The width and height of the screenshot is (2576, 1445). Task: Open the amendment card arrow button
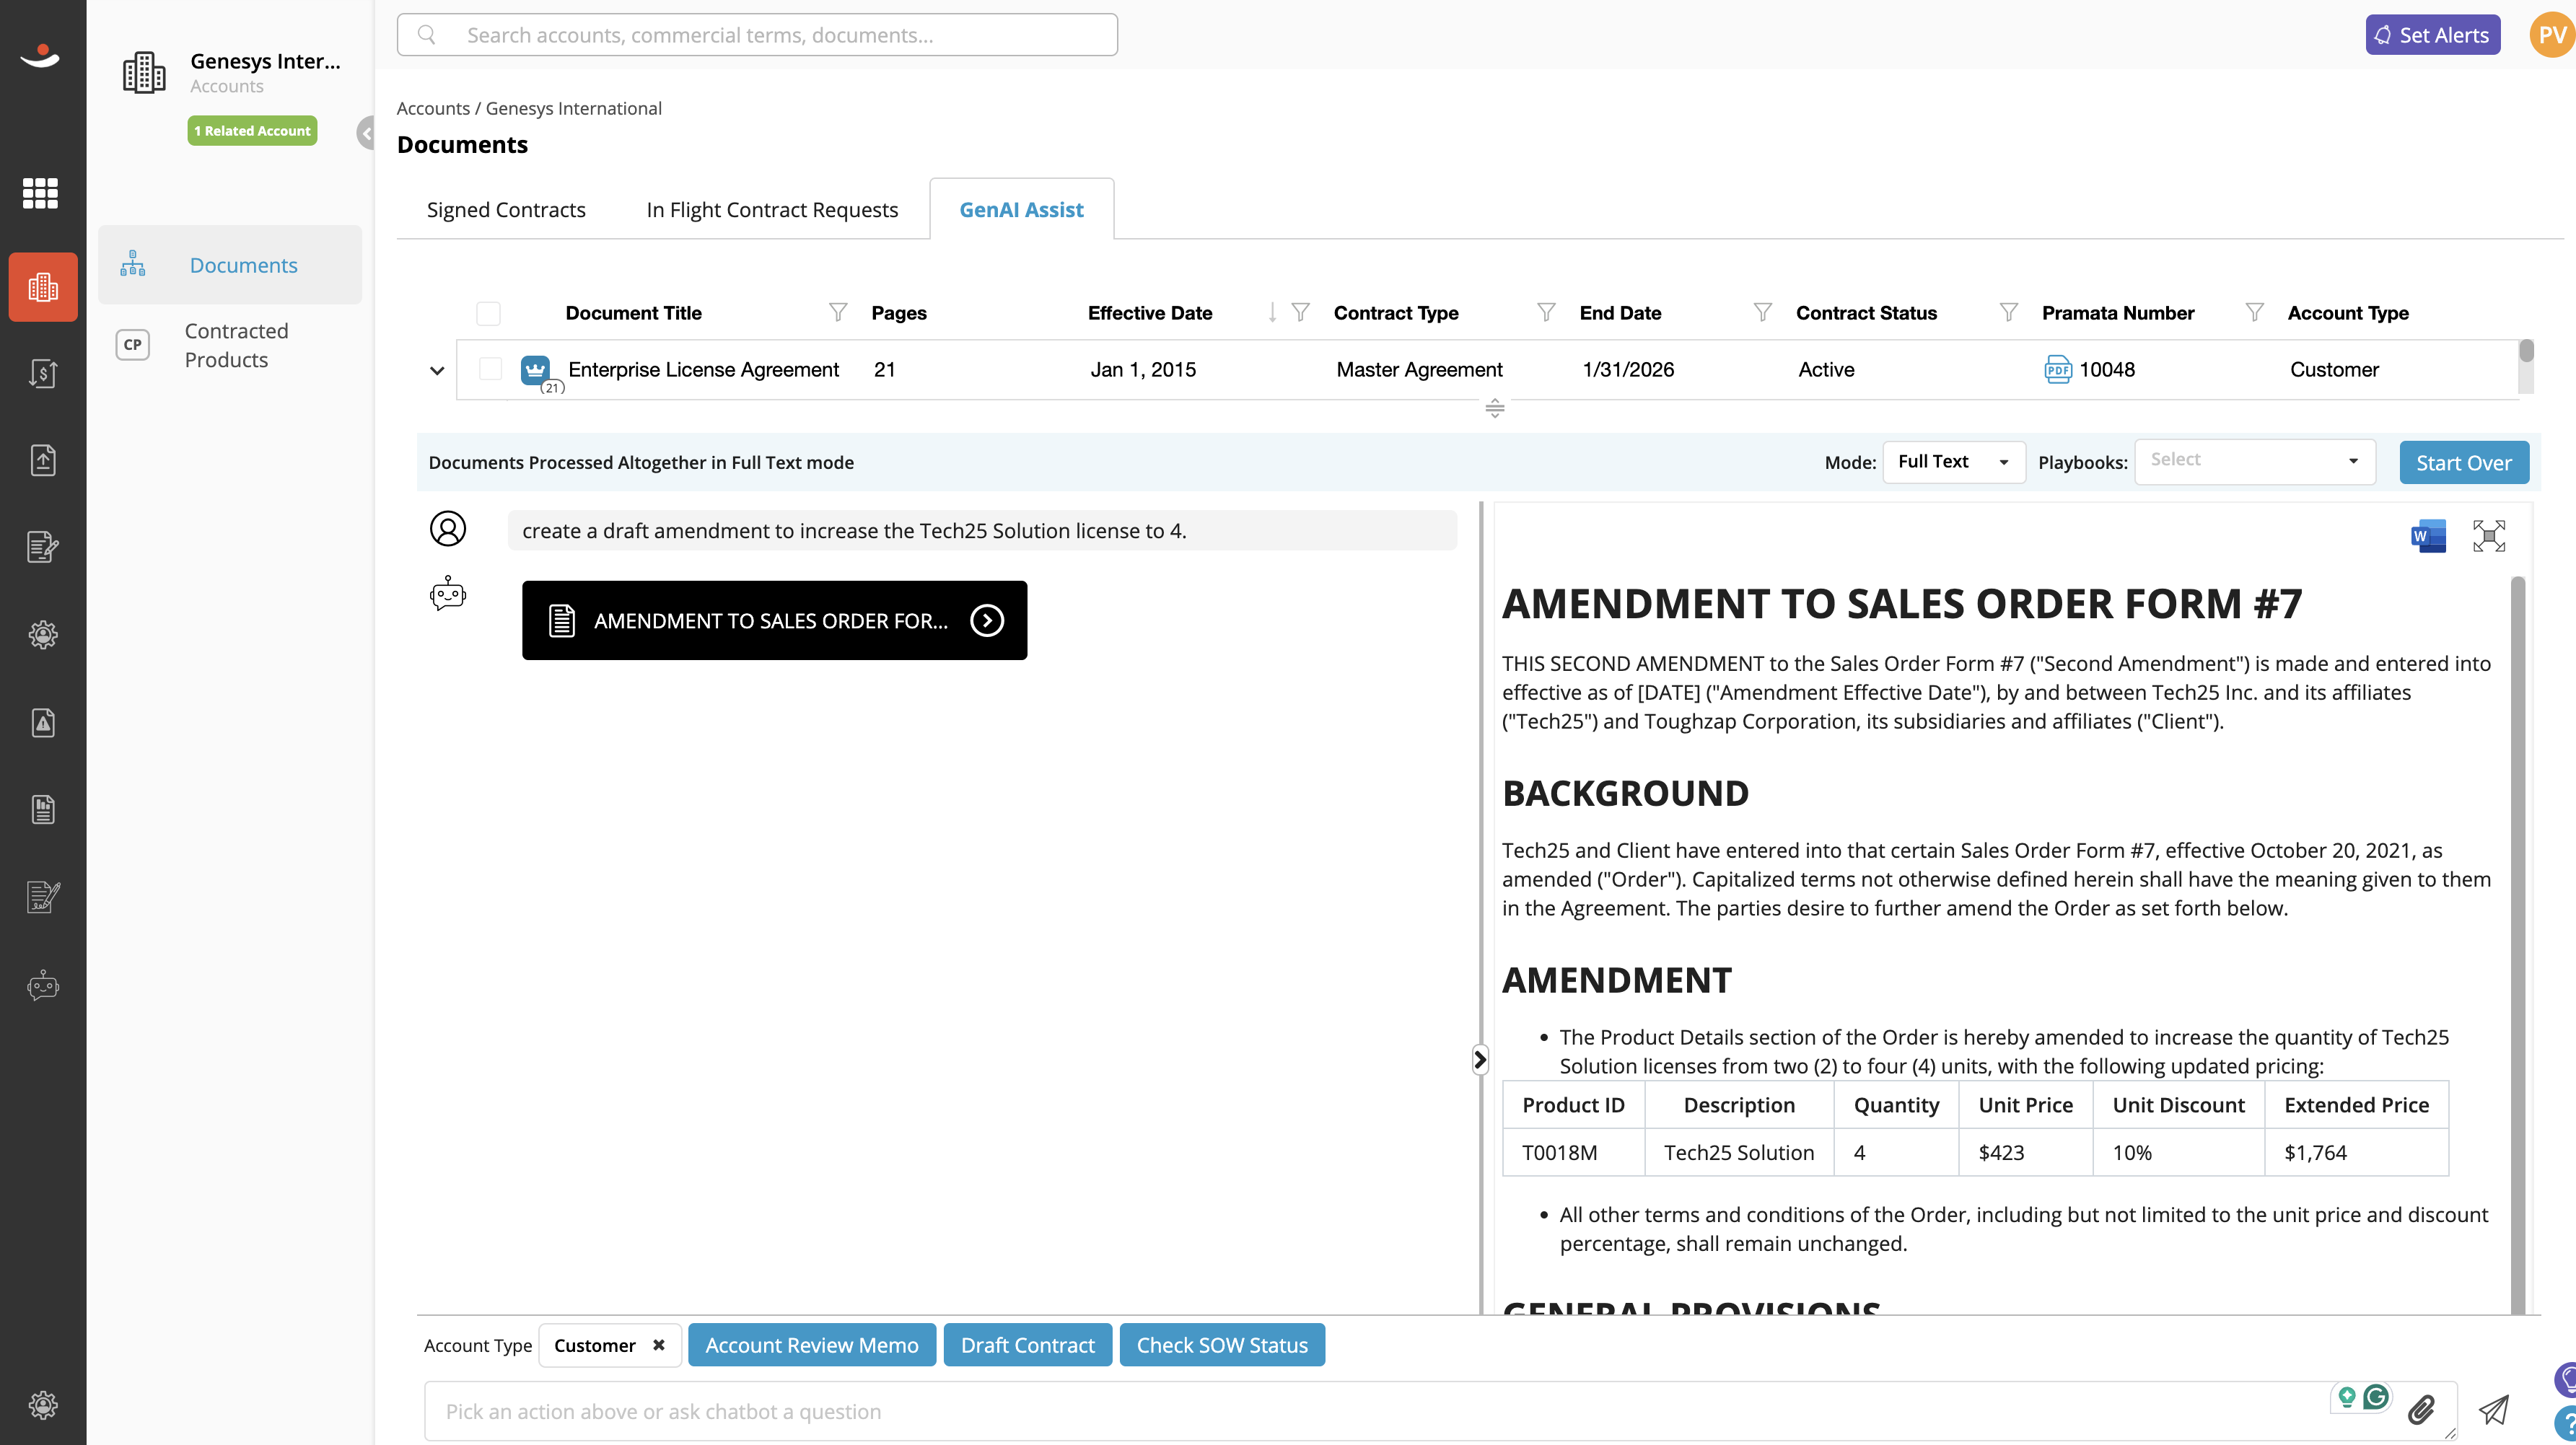[x=987, y=620]
